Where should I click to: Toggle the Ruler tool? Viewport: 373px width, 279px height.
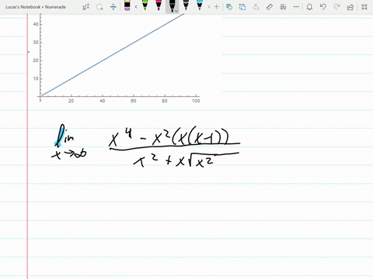pyautogui.click(x=270, y=7)
